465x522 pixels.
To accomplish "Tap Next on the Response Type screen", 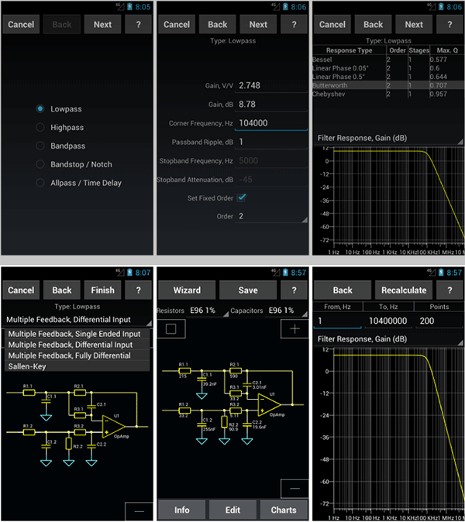I will (x=414, y=24).
